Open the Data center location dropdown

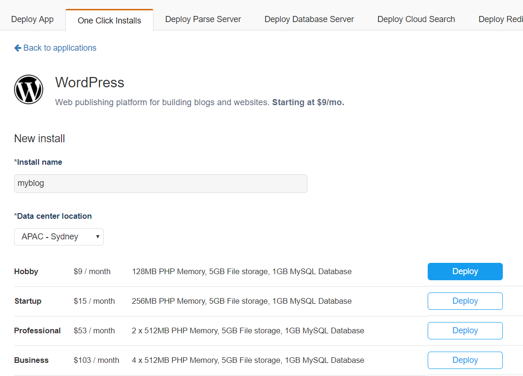59,237
